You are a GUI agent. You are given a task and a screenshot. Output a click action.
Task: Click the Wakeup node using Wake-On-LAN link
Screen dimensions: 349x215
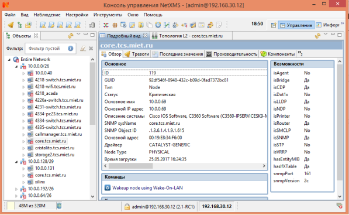(147, 188)
